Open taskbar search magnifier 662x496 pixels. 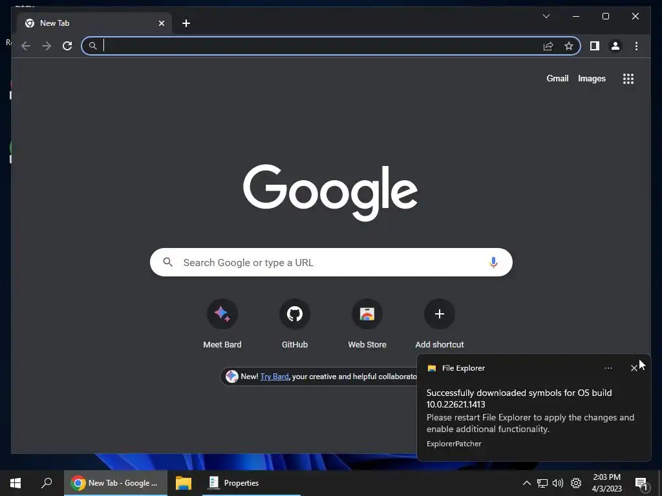[47, 483]
